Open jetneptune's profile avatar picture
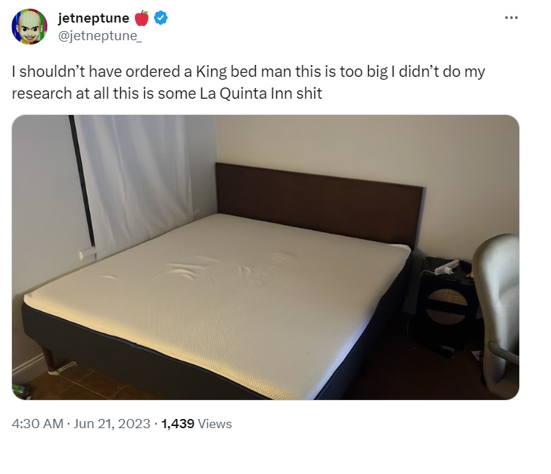Viewport: 551px width, 474px height. point(30,26)
